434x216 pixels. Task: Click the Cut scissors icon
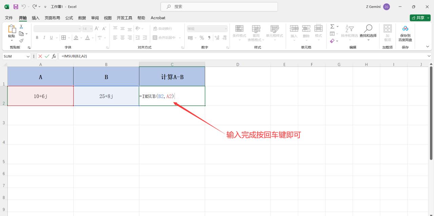click(x=21, y=27)
